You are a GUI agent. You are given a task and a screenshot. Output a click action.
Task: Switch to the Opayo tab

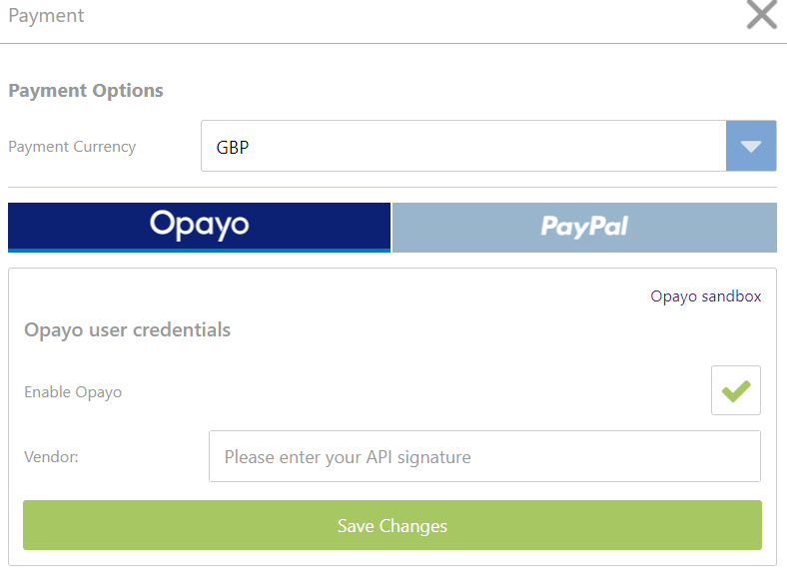point(200,228)
